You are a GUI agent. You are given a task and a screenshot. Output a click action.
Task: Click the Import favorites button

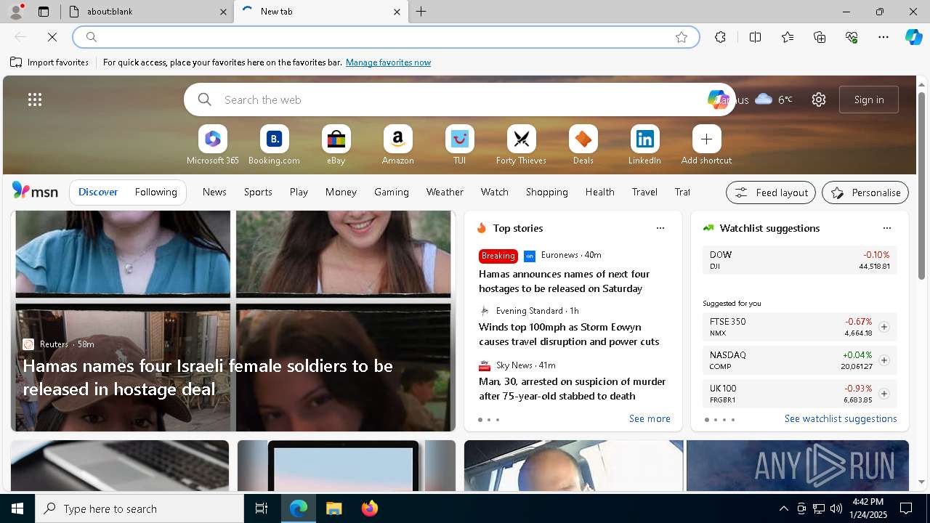pos(49,62)
